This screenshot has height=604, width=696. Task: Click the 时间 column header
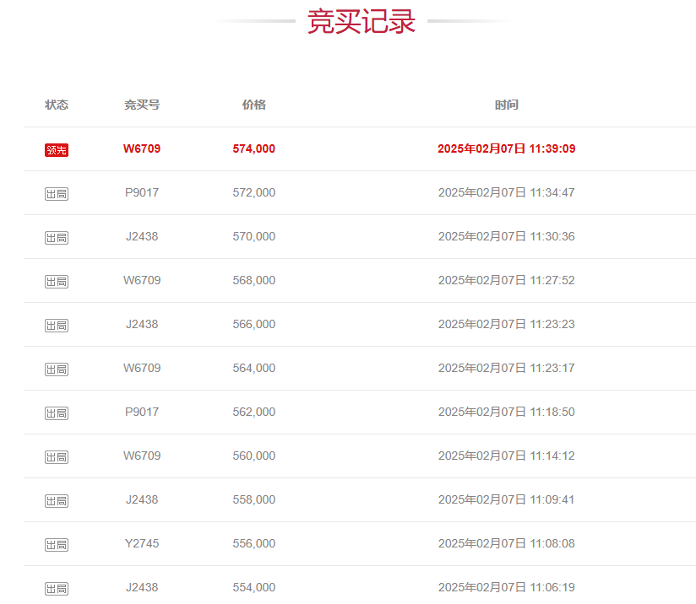[x=507, y=105]
